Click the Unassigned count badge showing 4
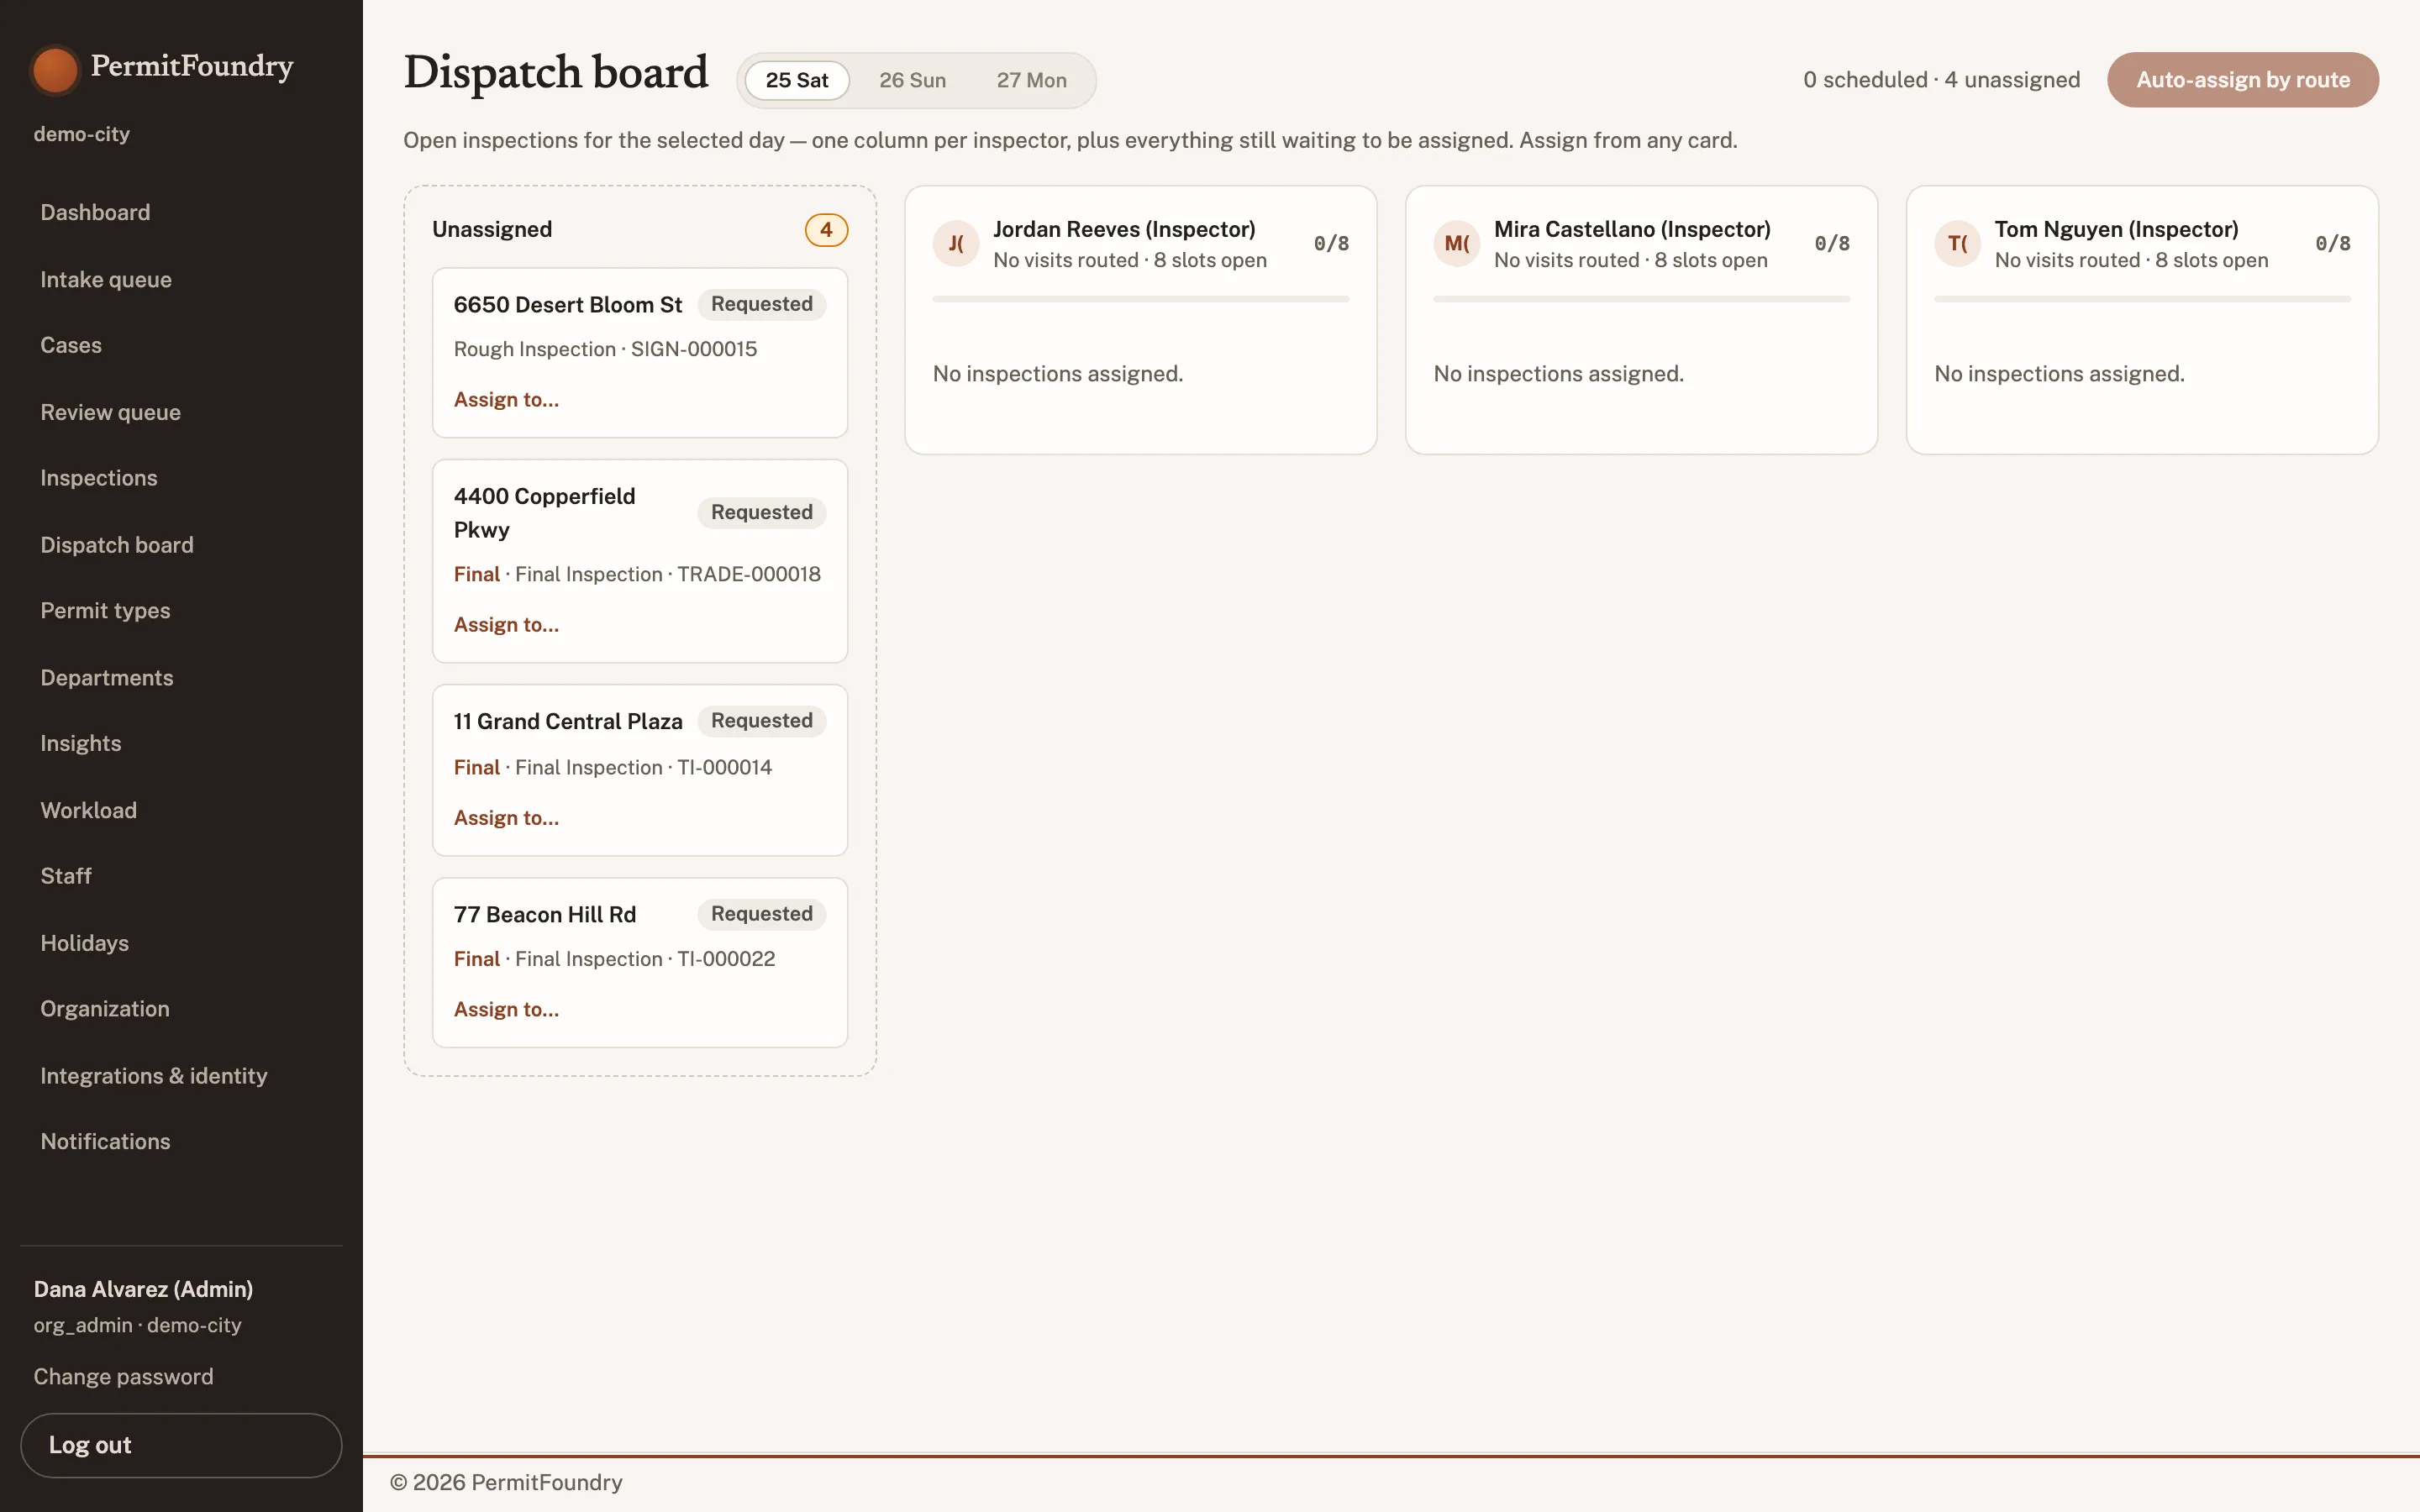2420x1512 pixels. 826,230
